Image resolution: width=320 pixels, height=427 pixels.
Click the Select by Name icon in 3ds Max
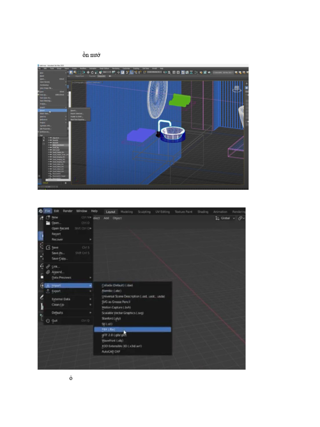pyautogui.click(x=75, y=72)
